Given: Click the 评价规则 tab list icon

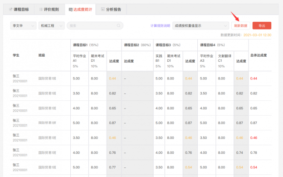Looking at the screenshot, I should 41,9.
